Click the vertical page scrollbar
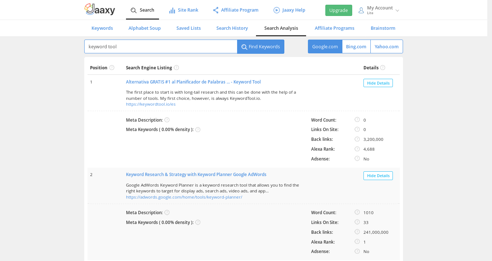 489,131
